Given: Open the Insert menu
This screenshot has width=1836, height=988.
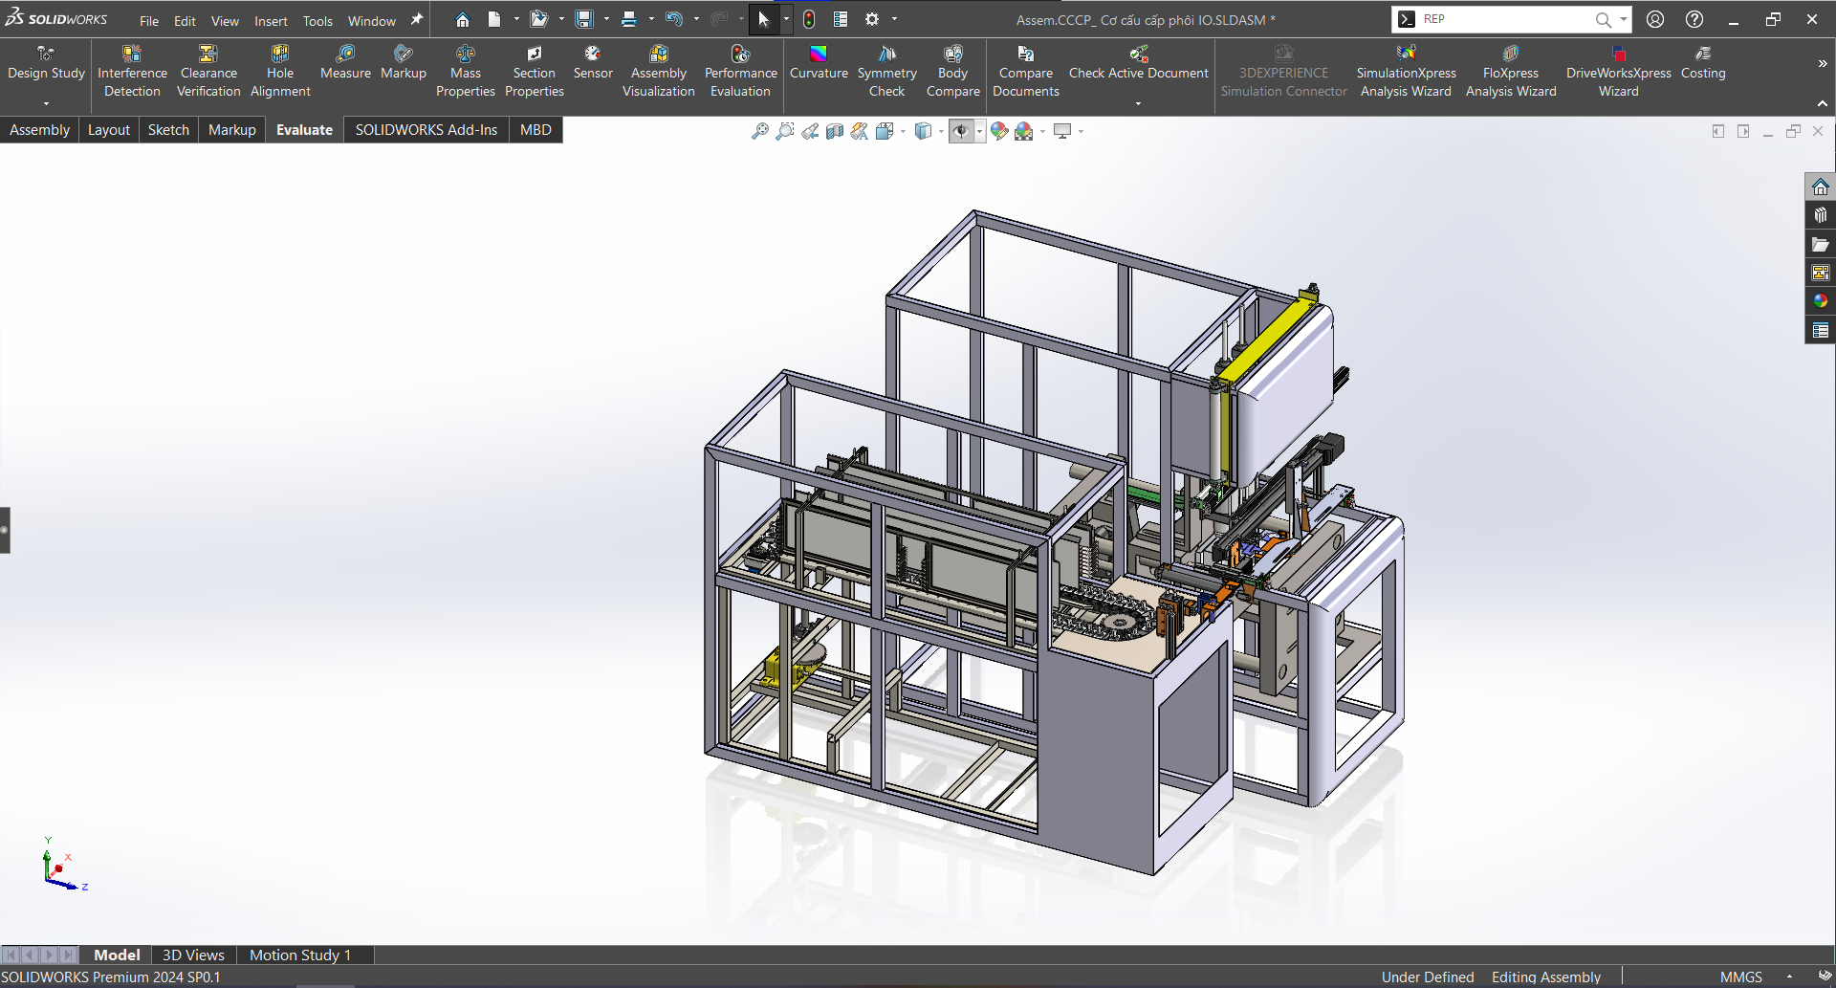Looking at the screenshot, I should (271, 20).
